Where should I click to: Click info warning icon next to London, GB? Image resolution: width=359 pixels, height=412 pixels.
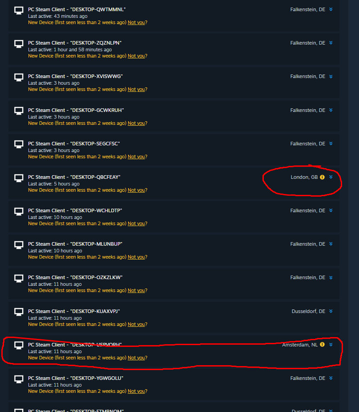[x=322, y=177]
